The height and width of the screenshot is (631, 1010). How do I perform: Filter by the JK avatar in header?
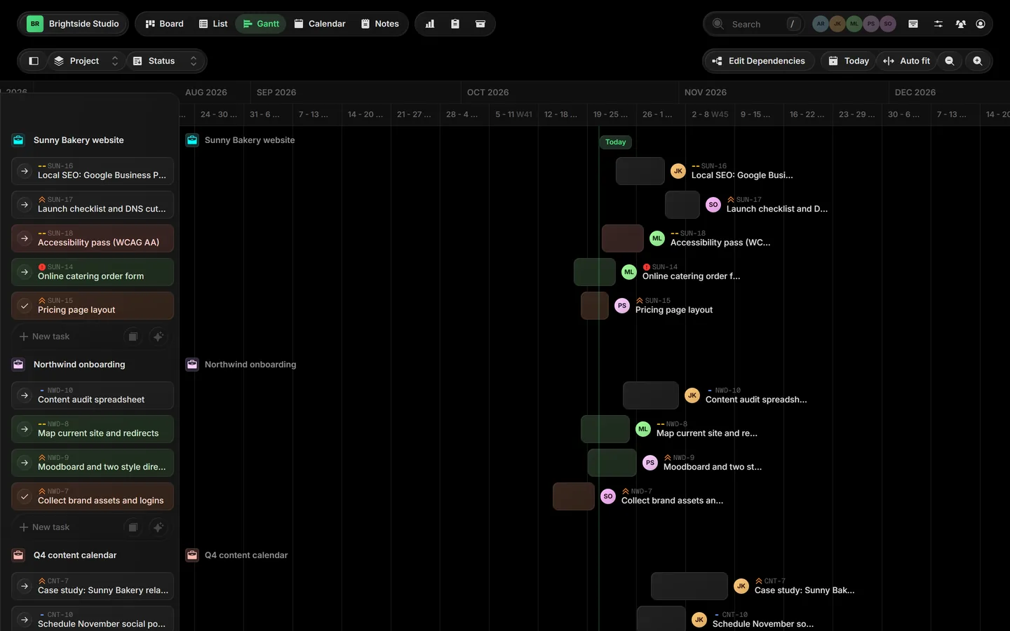(x=837, y=24)
